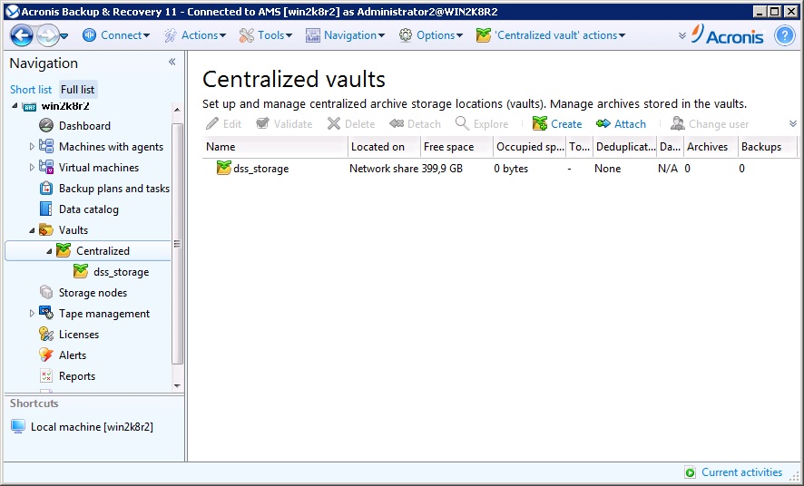Open the Actions menu
The image size is (804, 486).
[x=195, y=35]
